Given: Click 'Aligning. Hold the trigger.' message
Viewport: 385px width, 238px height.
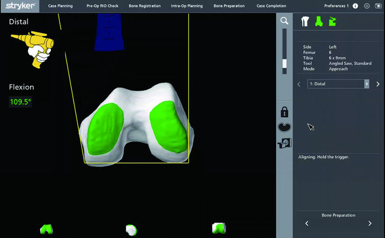Looking at the screenshot, I should (x=323, y=157).
